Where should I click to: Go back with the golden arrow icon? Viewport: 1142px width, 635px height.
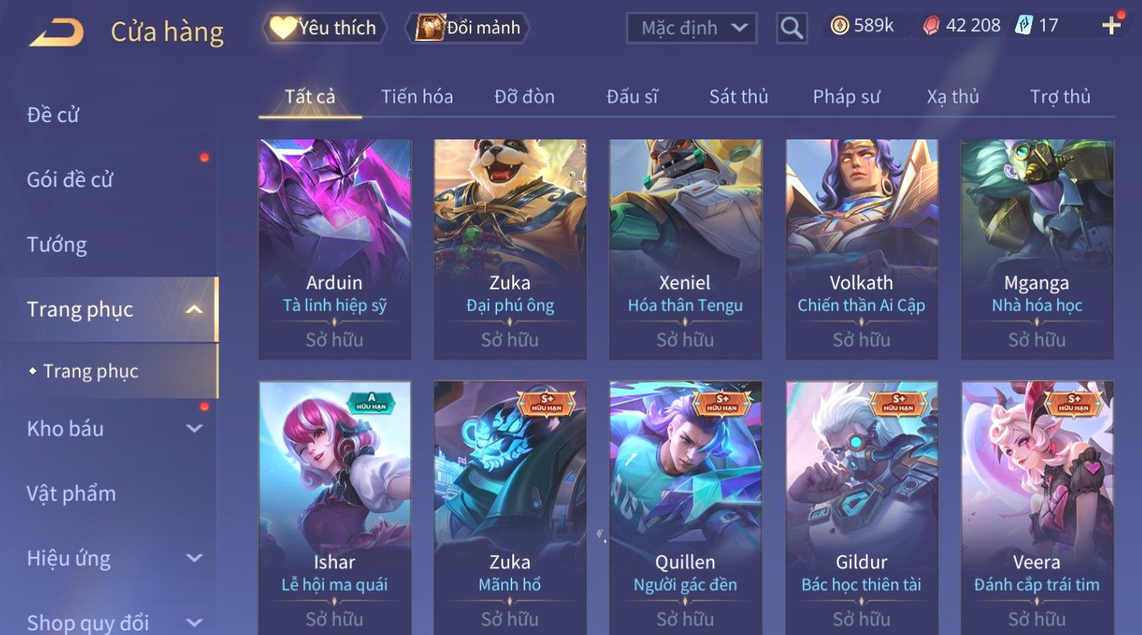point(55,32)
